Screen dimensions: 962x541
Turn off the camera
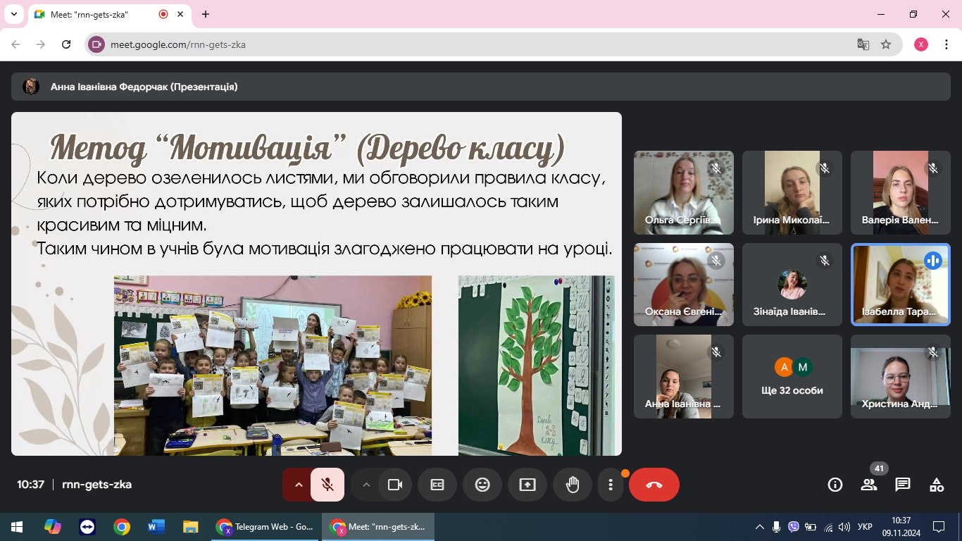click(x=395, y=485)
